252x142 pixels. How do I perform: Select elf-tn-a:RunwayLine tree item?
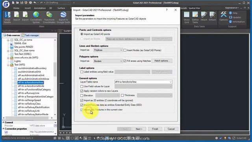(28, 93)
